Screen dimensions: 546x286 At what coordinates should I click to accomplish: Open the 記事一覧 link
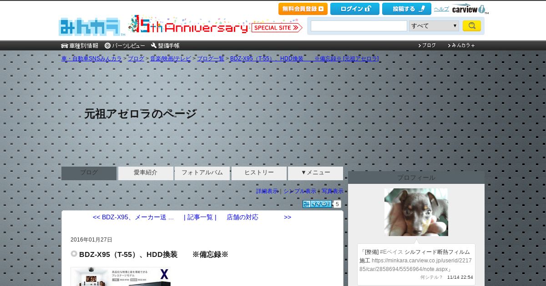point(200,217)
